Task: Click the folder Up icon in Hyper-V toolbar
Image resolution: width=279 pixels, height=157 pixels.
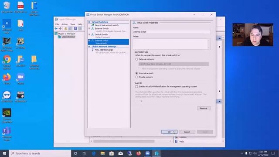Action: 66,28
